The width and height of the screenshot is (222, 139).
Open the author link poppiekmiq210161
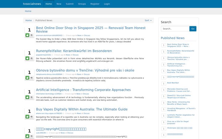tap(43, 55)
